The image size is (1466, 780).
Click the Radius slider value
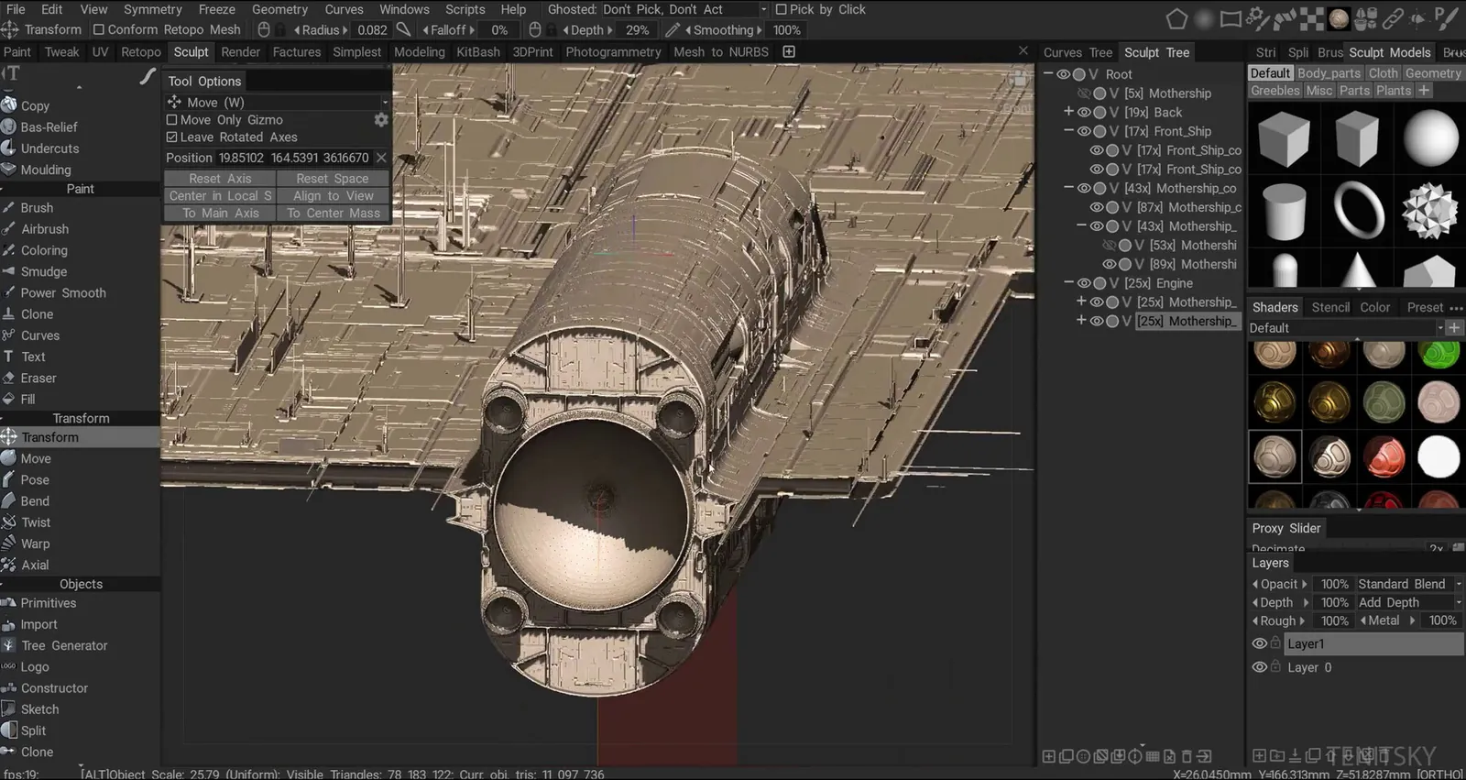[x=372, y=30]
